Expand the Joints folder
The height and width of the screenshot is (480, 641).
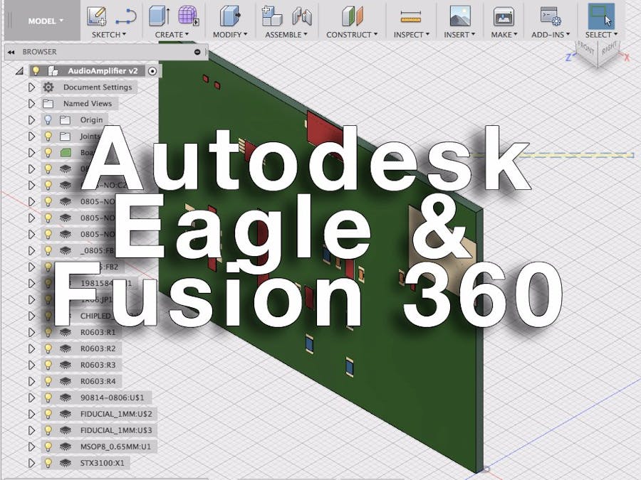(x=31, y=137)
